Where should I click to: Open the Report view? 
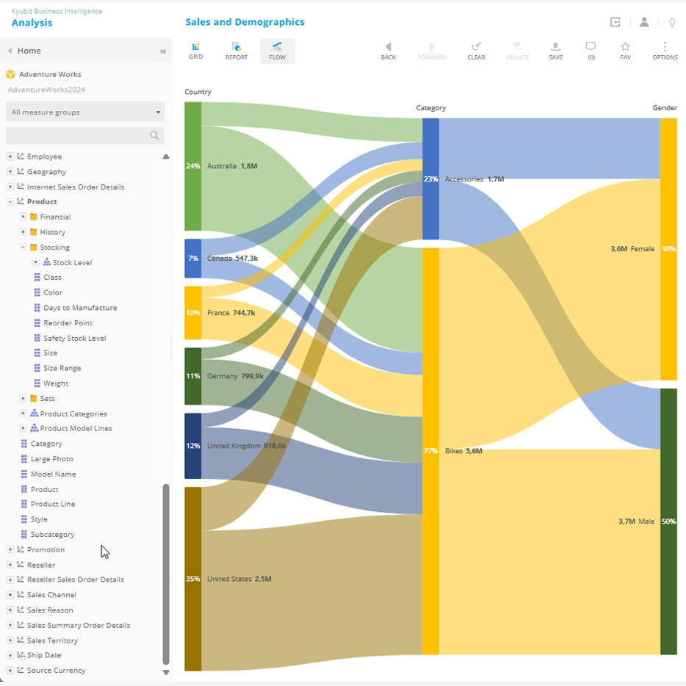tap(236, 50)
